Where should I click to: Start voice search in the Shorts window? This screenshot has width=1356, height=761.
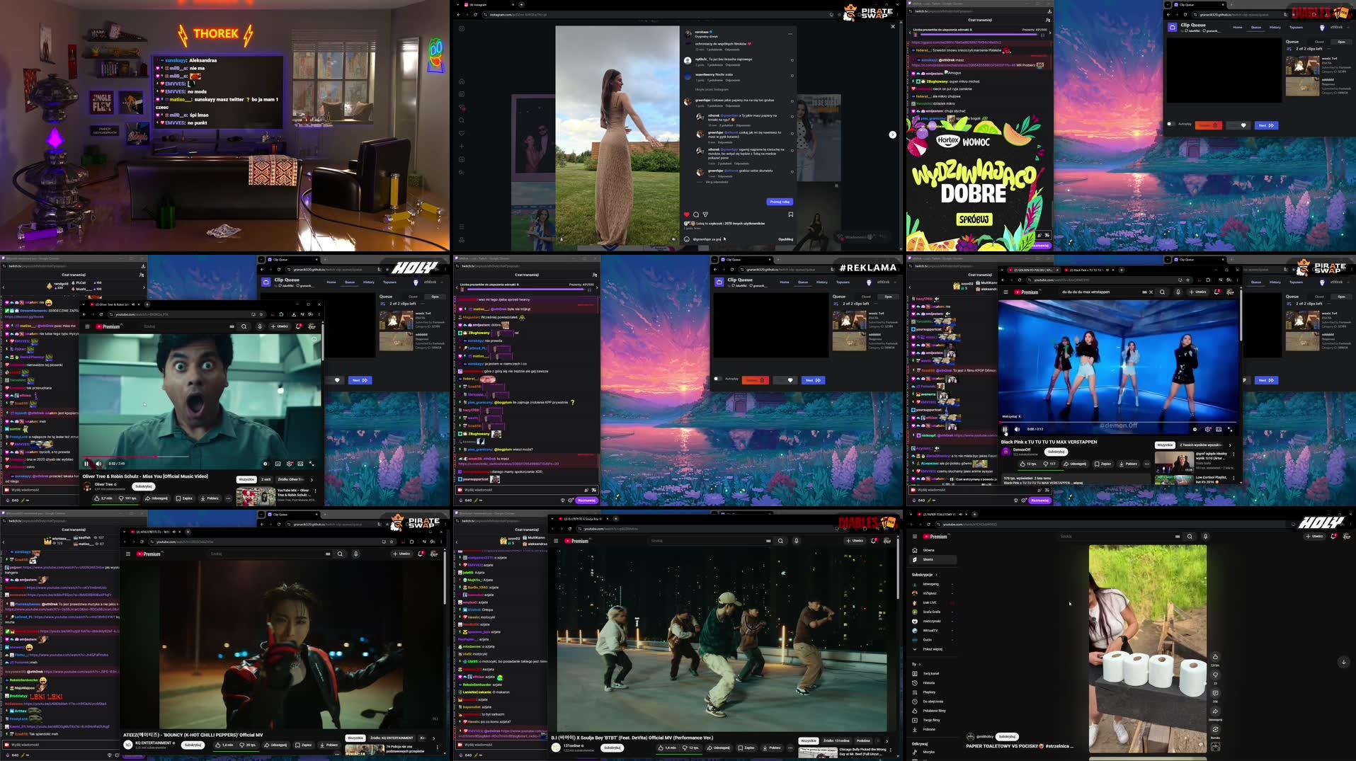pyautogui.click(x=1206, y=537)
